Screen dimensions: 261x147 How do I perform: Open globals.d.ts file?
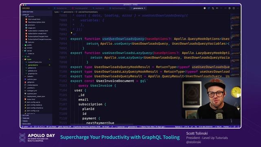pyautogui.click(x=32, y=71)
